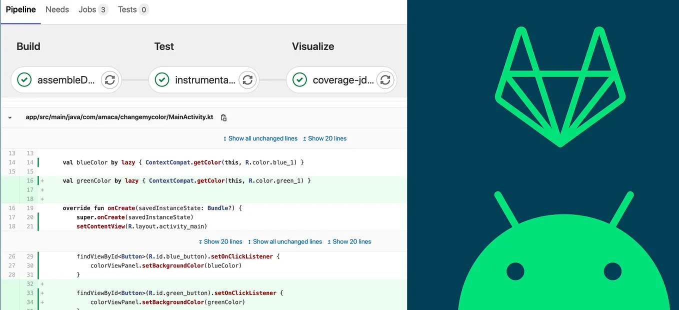The height and width of the screenshot is (310, 679).
Task: Click the super.onCreate(savedInstanceState) line
Action: tap(134, 217)
